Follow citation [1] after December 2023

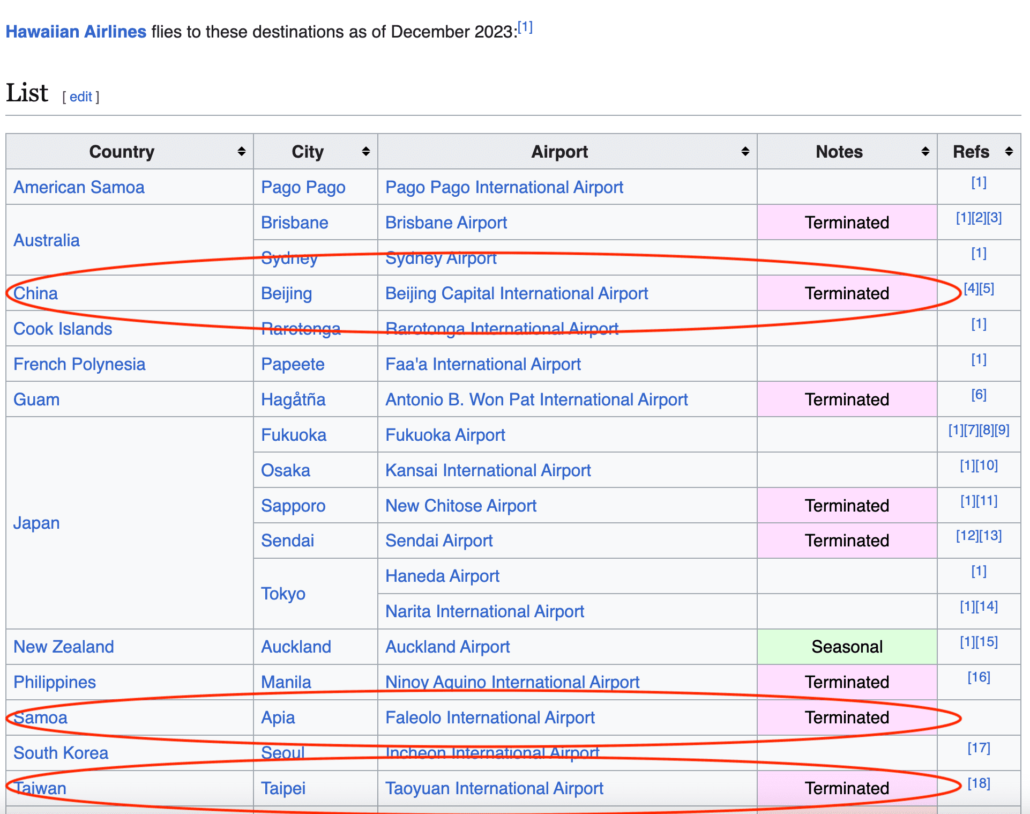[x=525, y=27]
